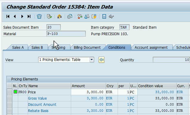Click the Name column header
Viewport: 190px width, 115px height.
(x=49, y=86)
